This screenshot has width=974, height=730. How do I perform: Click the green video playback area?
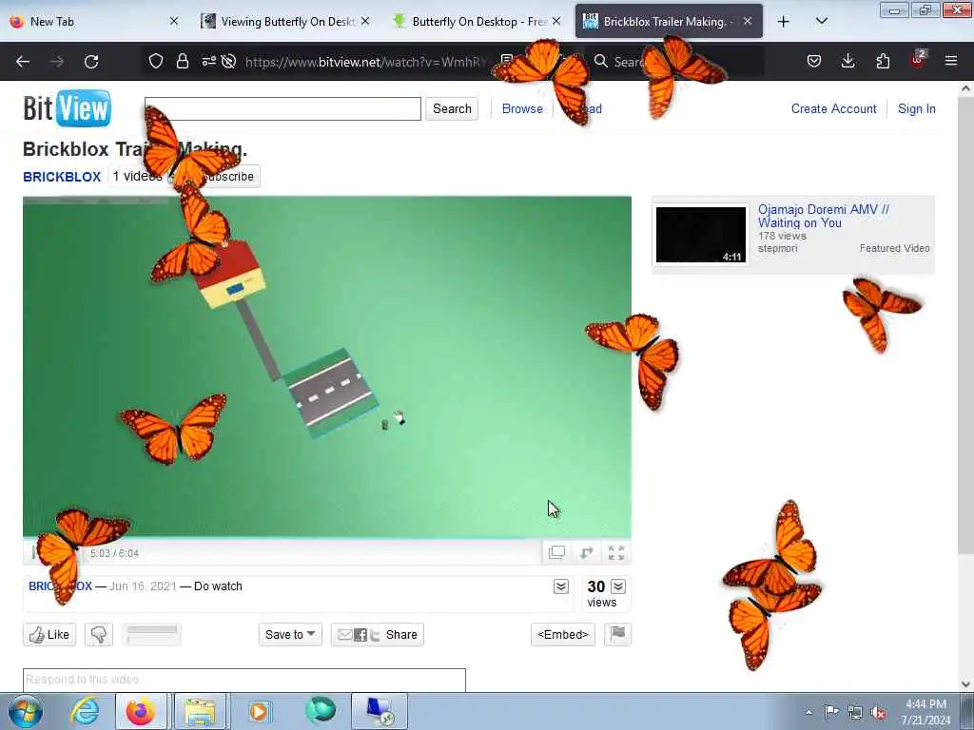coord(327,366)
